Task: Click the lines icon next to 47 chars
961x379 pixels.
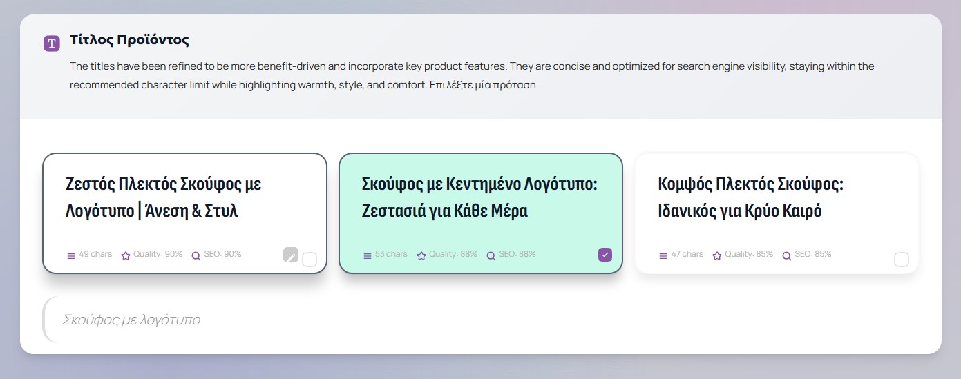Action: [x=663, y=255]
